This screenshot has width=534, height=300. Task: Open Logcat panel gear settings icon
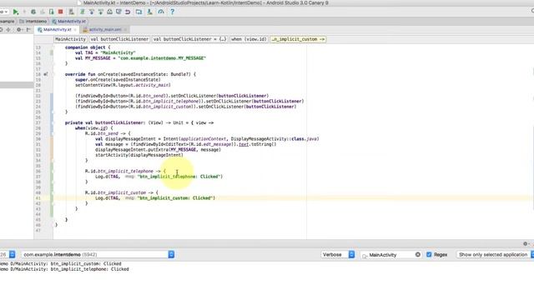pyautogui.click(x=525, y=244)
